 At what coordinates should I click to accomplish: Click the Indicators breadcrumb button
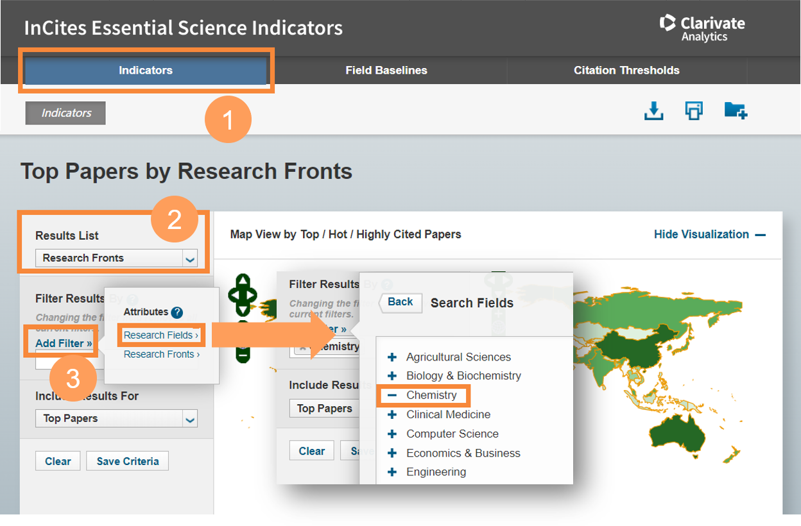tap(65, 113)
